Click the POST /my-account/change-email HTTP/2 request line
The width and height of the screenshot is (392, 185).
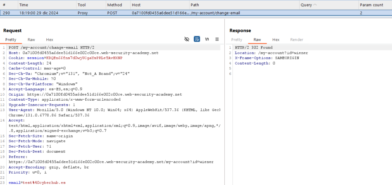point(52,48)
